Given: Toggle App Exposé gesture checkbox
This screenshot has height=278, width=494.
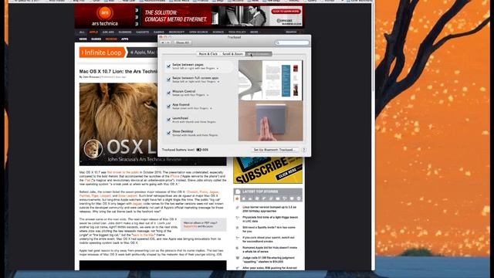Looking at the screenshot, I should click(168, 107).
